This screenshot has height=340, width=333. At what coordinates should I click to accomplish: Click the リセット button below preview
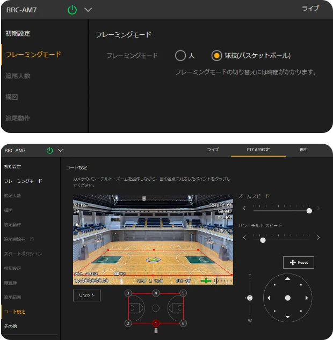[x=86, y=295]
